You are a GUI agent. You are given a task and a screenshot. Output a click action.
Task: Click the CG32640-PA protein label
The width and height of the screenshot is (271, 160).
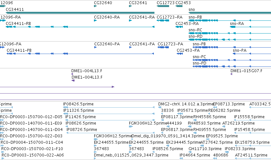point(107,44)
